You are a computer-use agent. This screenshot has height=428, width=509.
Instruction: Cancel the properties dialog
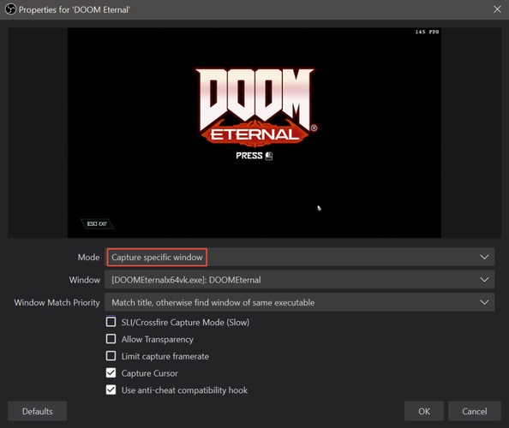(474, 411)
